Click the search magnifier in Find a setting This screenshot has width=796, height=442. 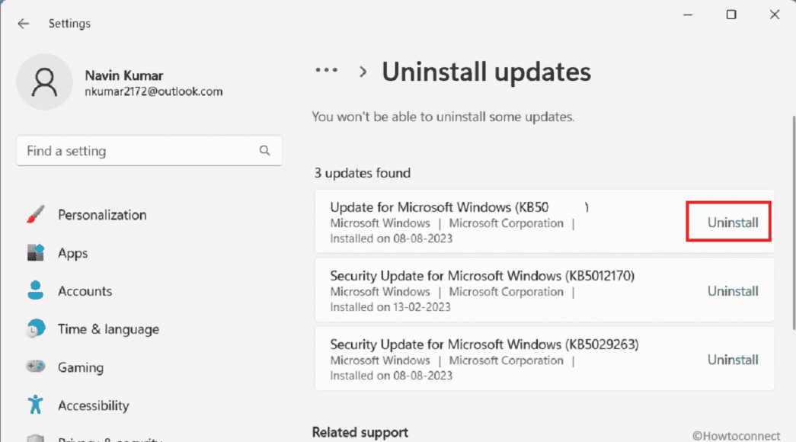pos(264,151)
